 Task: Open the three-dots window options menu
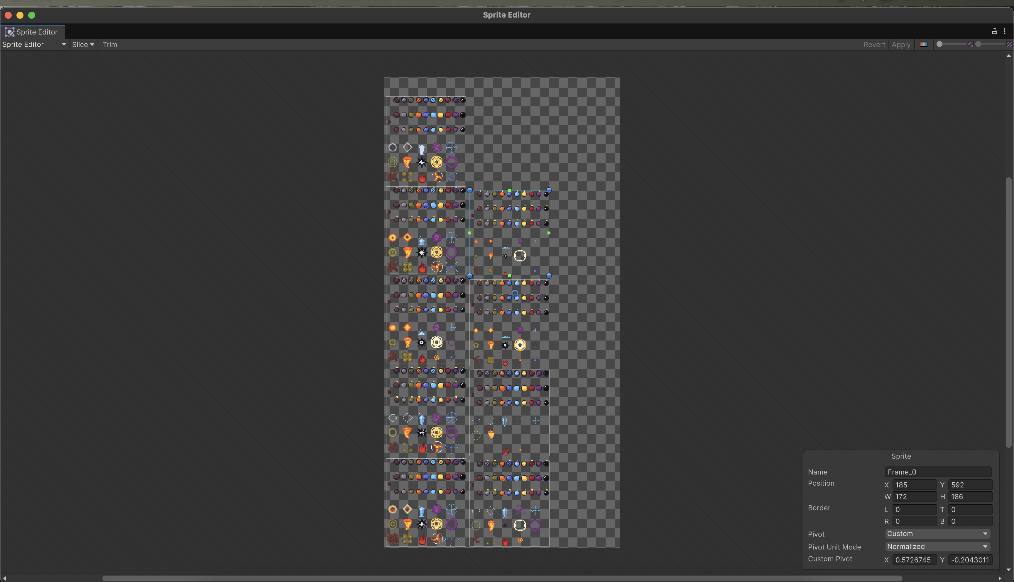click(x=1004, y=31)
